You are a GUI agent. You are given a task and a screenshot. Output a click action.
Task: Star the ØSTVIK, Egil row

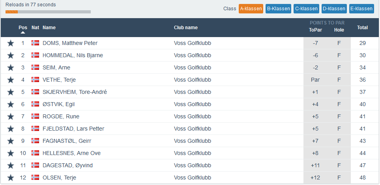tap(11, 104)
